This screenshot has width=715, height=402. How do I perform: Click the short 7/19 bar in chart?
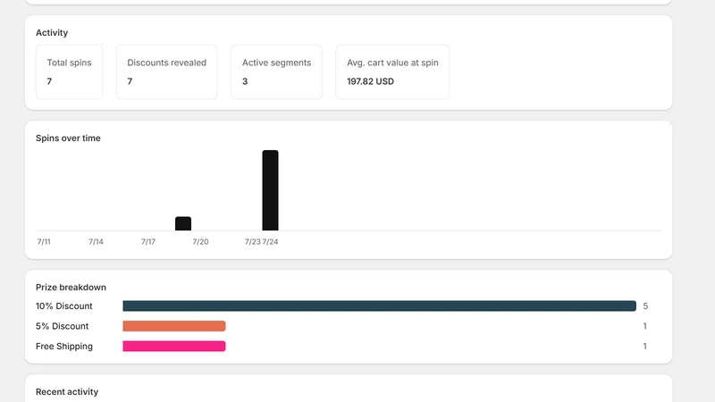click(183, 223)
